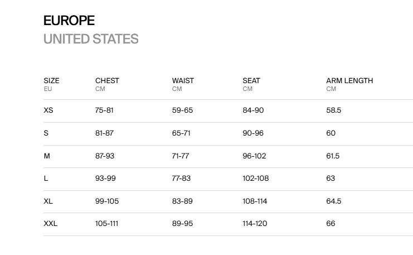Viewport: 413px width, 255px height.
Task: Click seat value 114-120 for XXL
Action: click(255, 224)
